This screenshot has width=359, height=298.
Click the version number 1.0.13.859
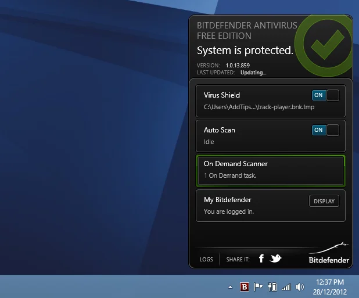click(238, 66)
